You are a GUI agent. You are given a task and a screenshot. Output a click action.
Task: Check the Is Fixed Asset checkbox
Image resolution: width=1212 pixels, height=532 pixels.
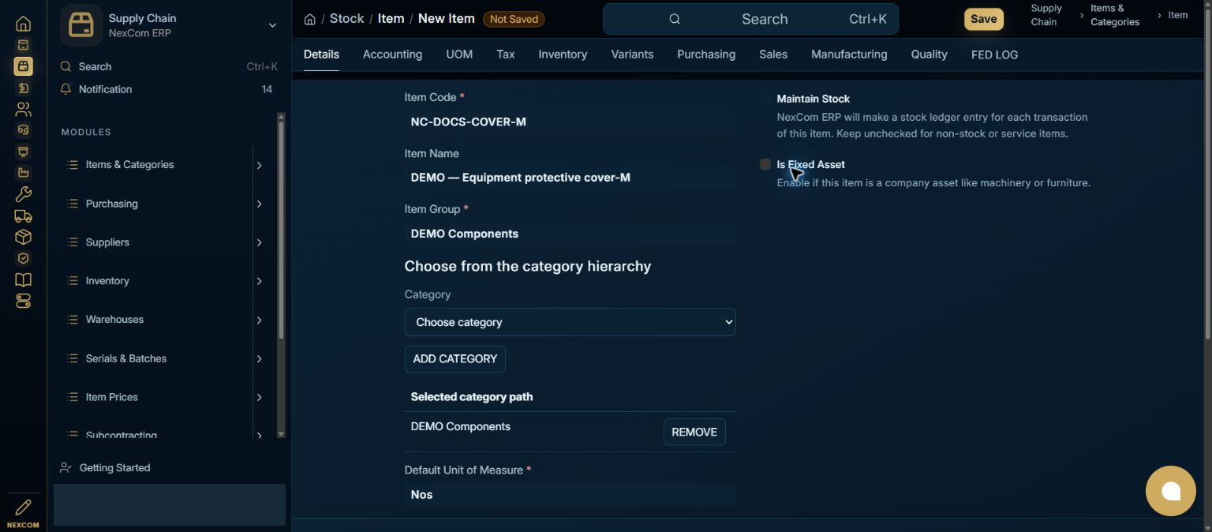click(x=765, y=164)
